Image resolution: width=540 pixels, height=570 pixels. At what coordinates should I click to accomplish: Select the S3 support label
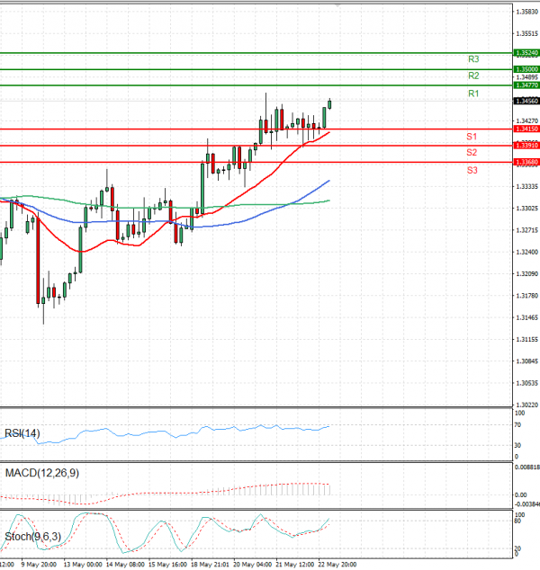tap(472, 170)
